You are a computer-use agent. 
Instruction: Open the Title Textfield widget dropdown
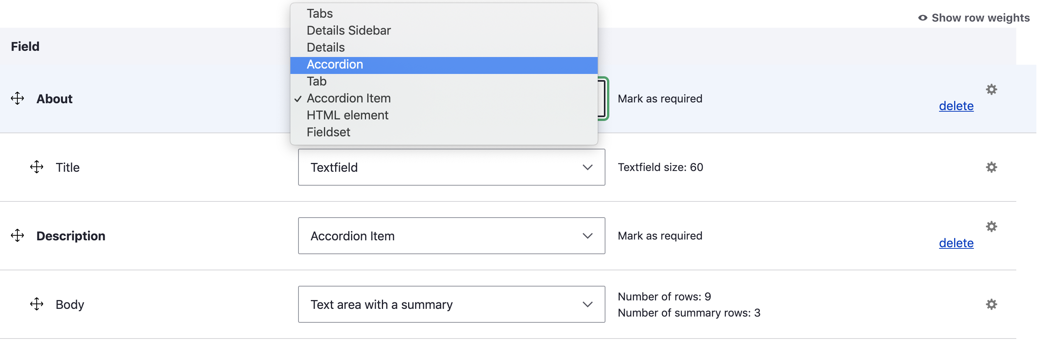click(x=451, y=167)
